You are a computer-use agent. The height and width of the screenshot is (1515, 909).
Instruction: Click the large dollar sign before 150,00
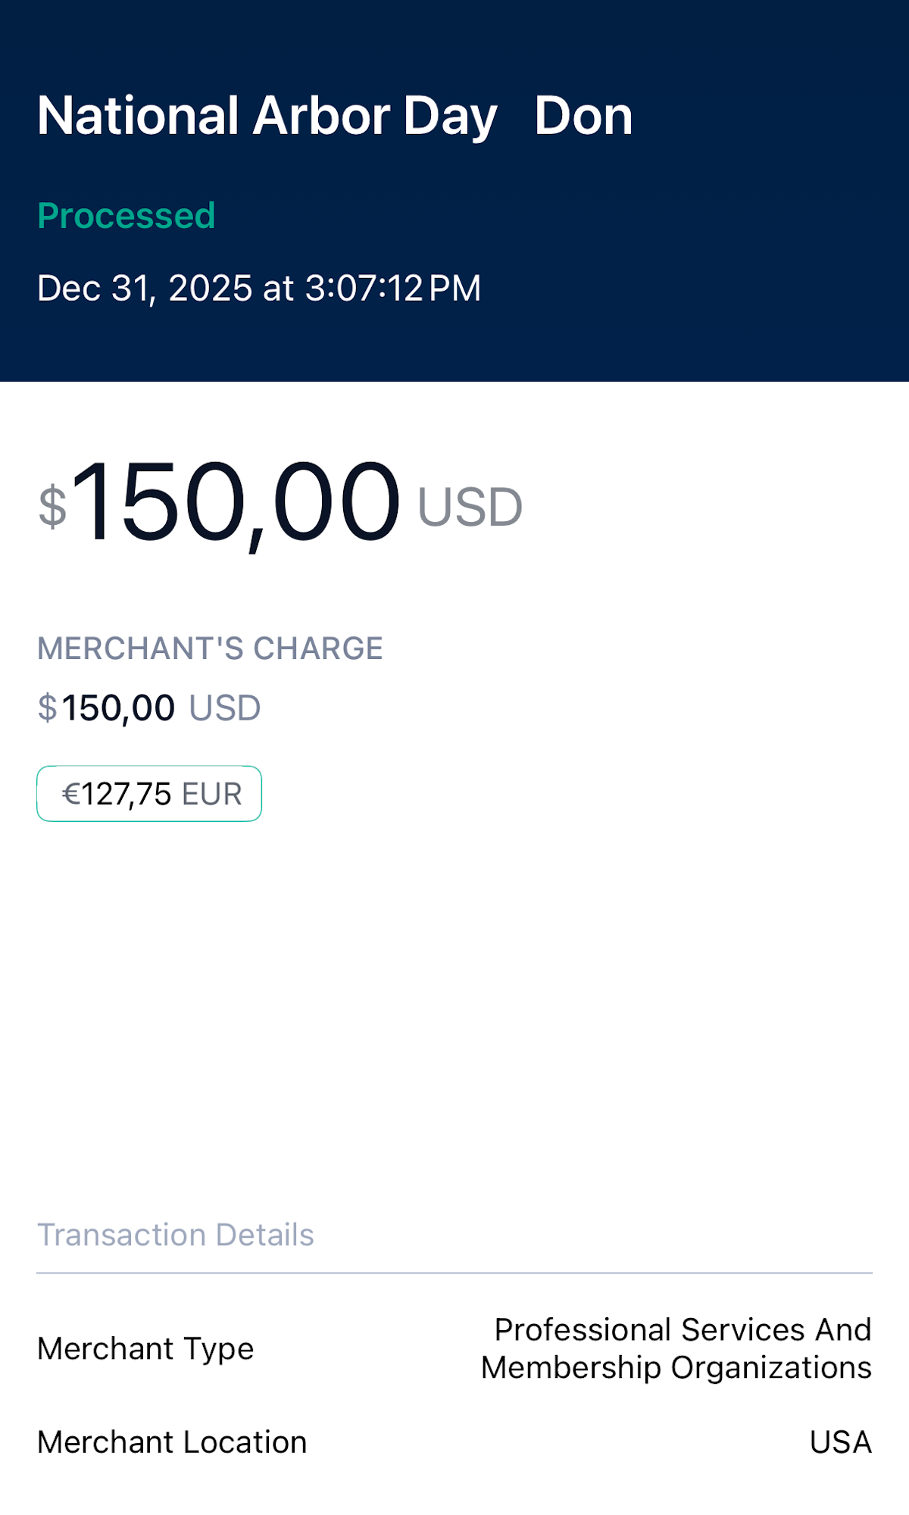pos(53,507)
